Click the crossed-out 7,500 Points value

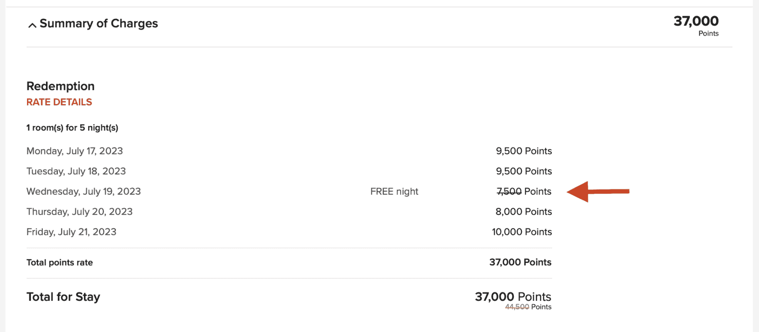coord(524,192)
